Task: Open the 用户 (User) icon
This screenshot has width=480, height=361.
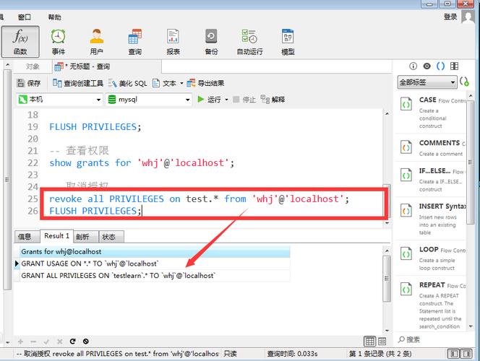Action: (x=96, y=42)
